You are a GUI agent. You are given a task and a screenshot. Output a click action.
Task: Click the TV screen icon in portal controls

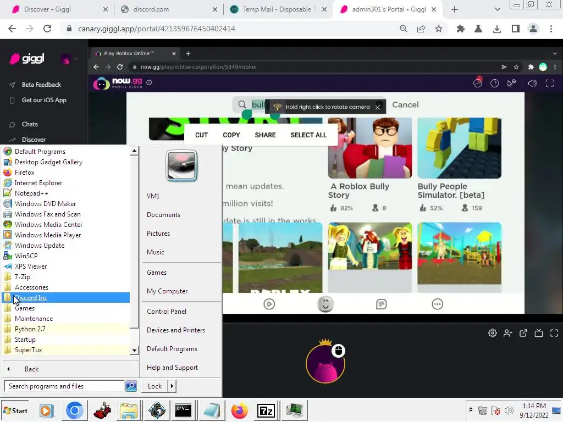pos(539,333)
